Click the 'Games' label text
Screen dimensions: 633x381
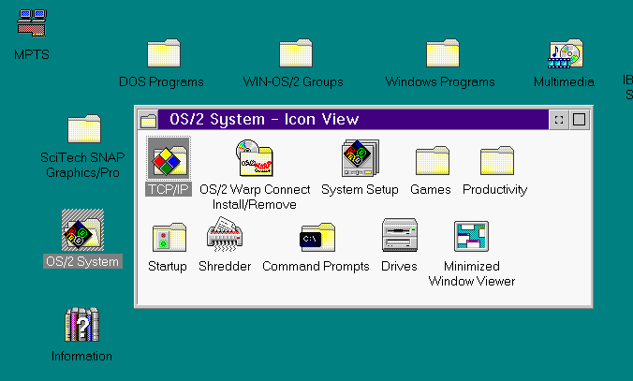(x=431, y=189)
